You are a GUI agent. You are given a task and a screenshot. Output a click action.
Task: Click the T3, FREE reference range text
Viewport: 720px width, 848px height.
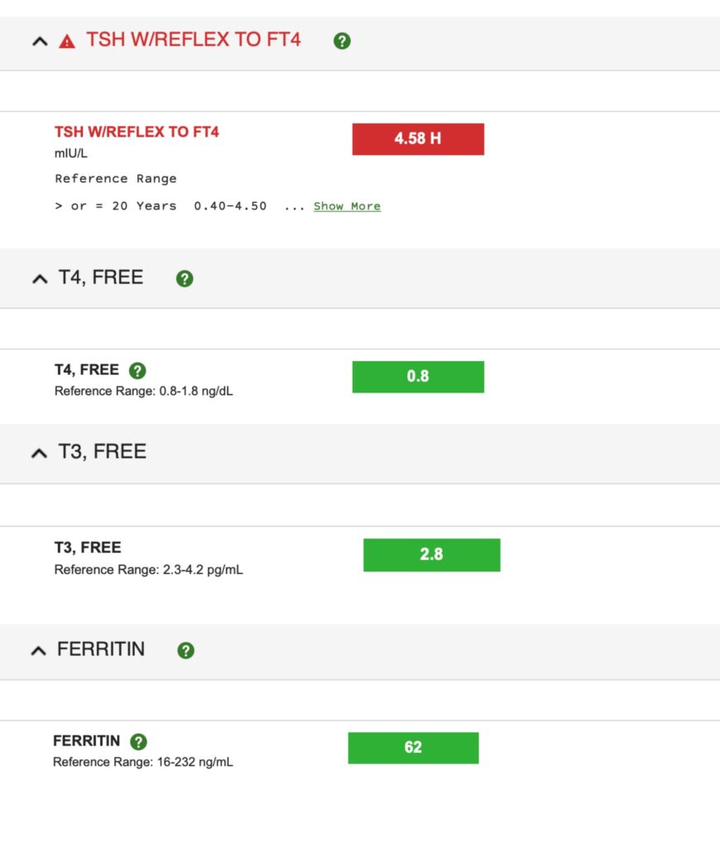148,570
